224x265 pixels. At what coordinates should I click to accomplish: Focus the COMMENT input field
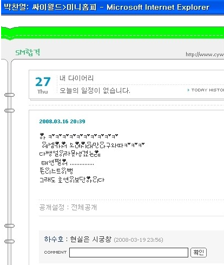pos(129,253)
